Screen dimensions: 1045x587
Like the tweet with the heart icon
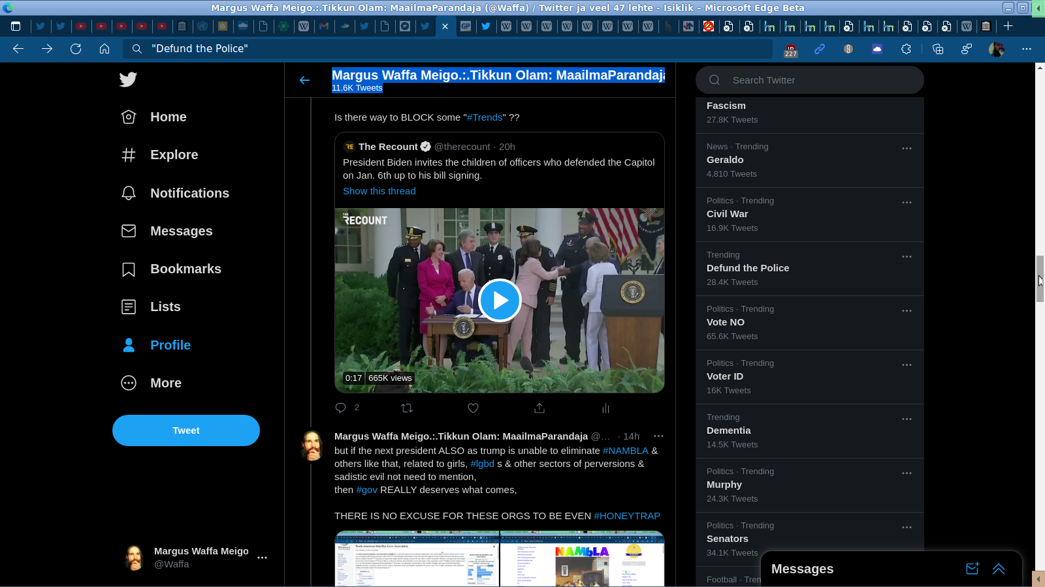(x=474, y=408)
